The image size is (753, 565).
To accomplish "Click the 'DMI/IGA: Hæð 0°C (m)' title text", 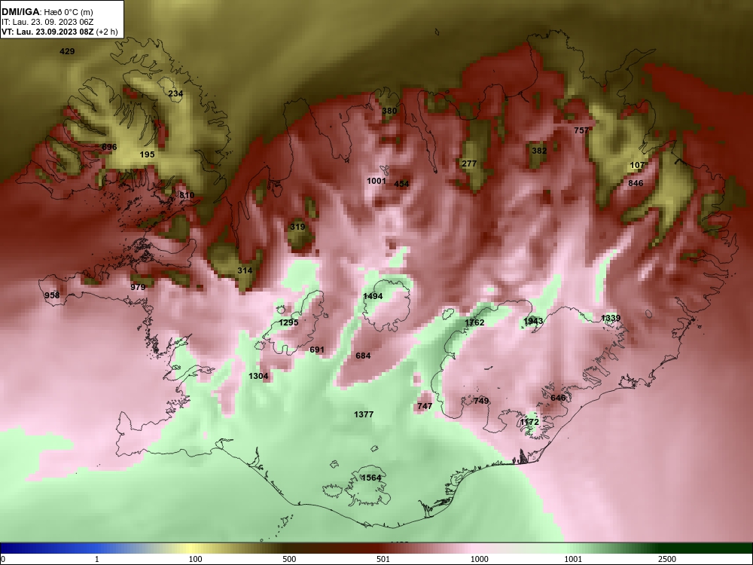I will [x=47, y=12].
